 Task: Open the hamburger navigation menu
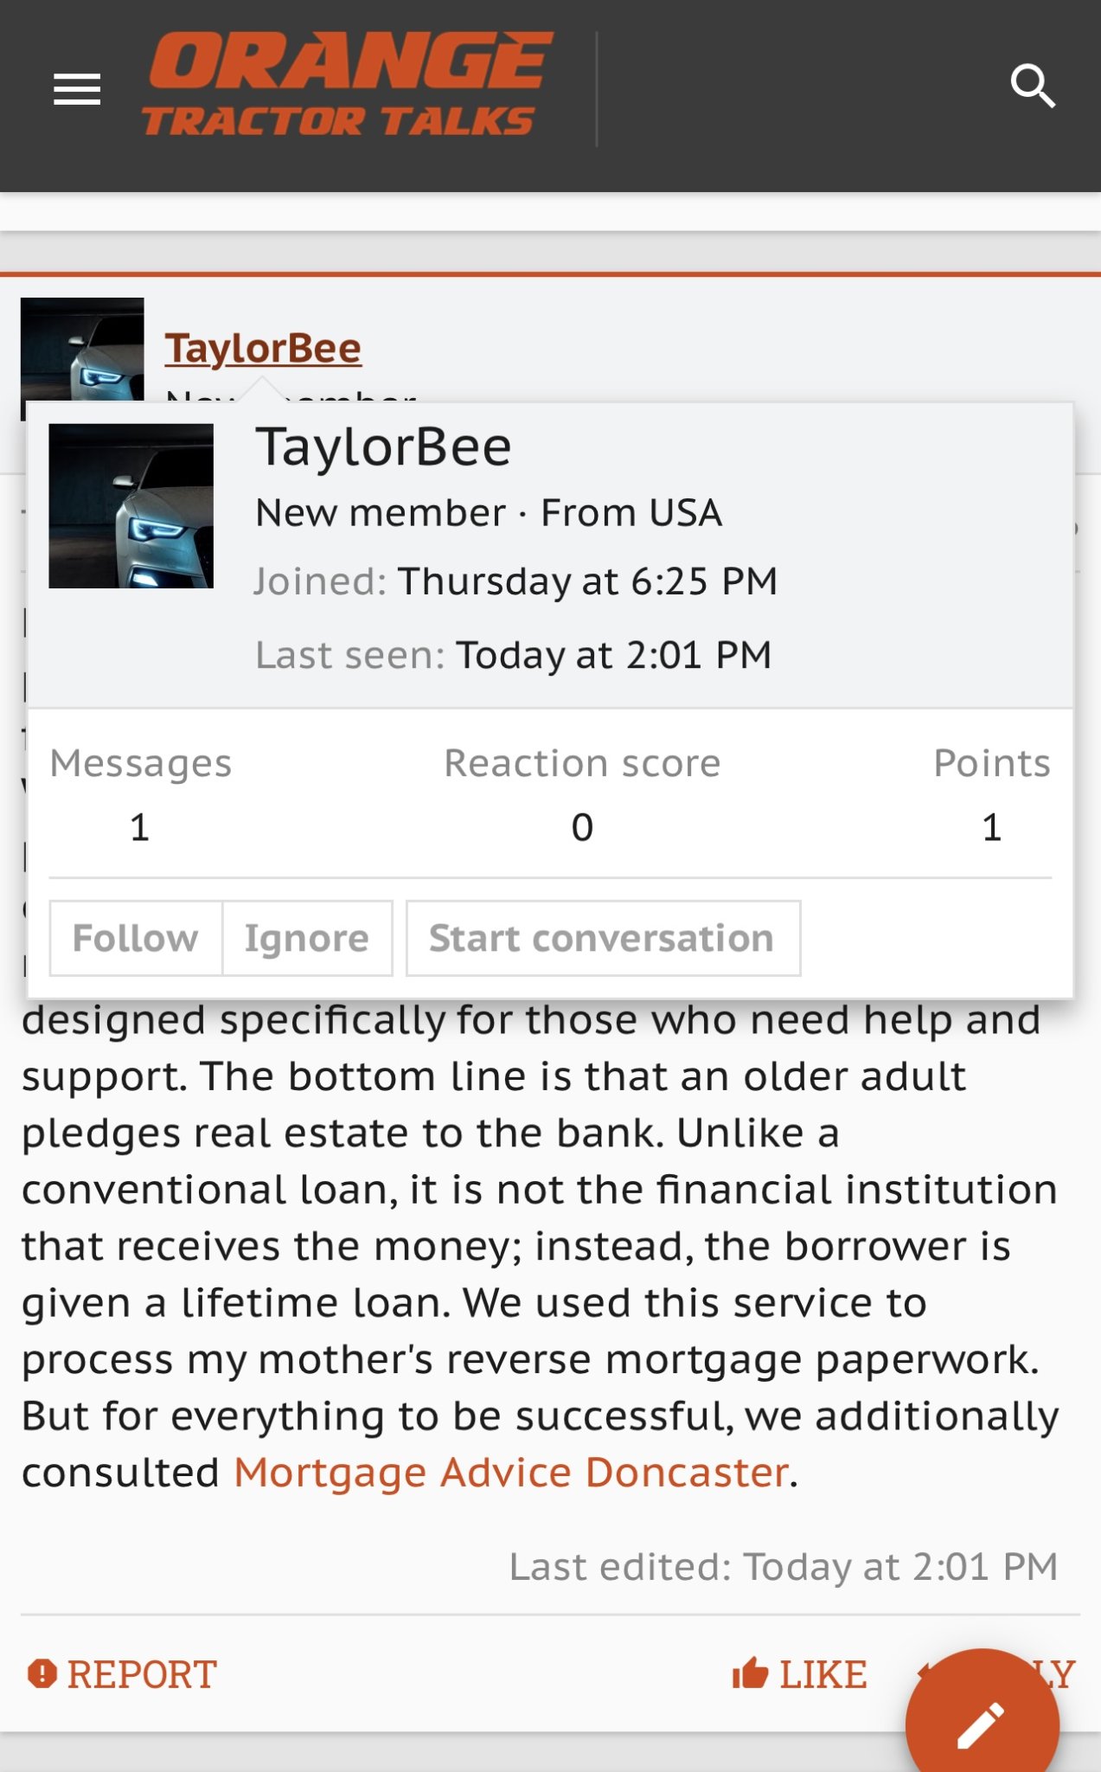(x=77, y=88)
